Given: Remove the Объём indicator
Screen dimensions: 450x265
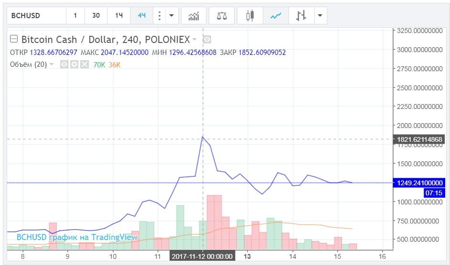Looking at the screenshot, I should 85,64.
